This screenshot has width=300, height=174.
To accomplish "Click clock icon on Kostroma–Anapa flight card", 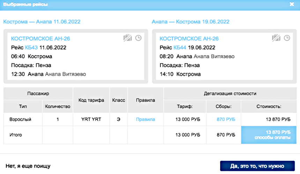I will pyautogui.click(x=138, y=38).
